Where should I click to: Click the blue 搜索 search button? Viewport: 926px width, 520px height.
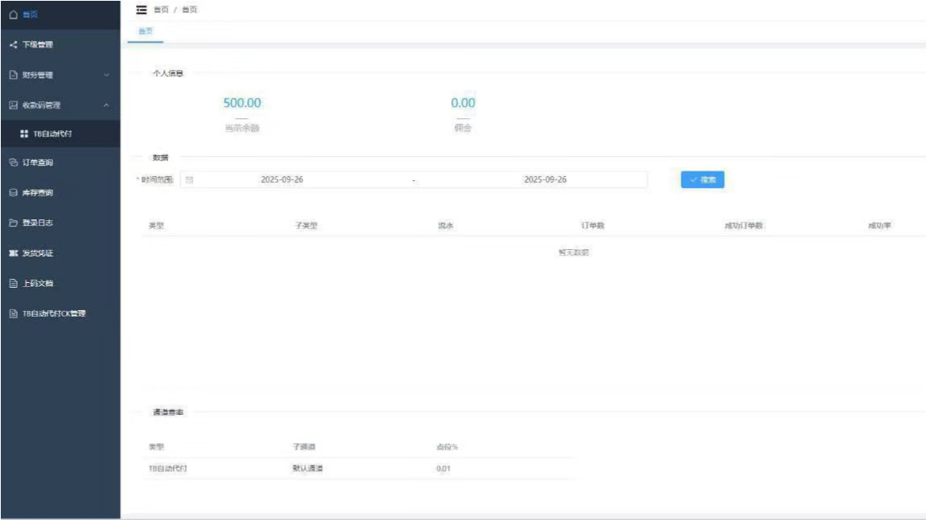702,179
